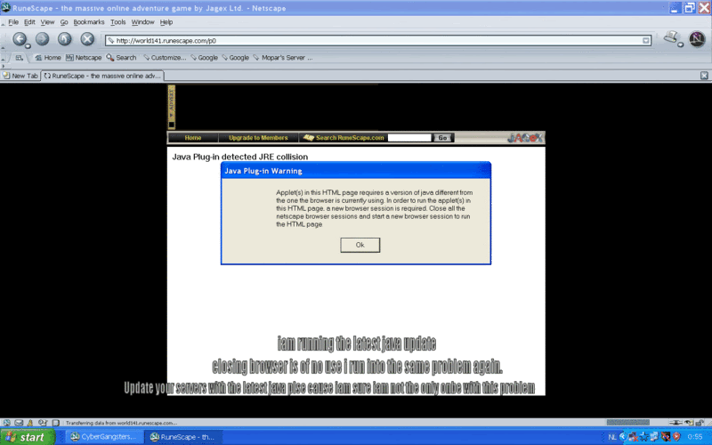Click the cookie/privacy eye status icon
Screen dimensions: 712x445
[x=689, y=423]
